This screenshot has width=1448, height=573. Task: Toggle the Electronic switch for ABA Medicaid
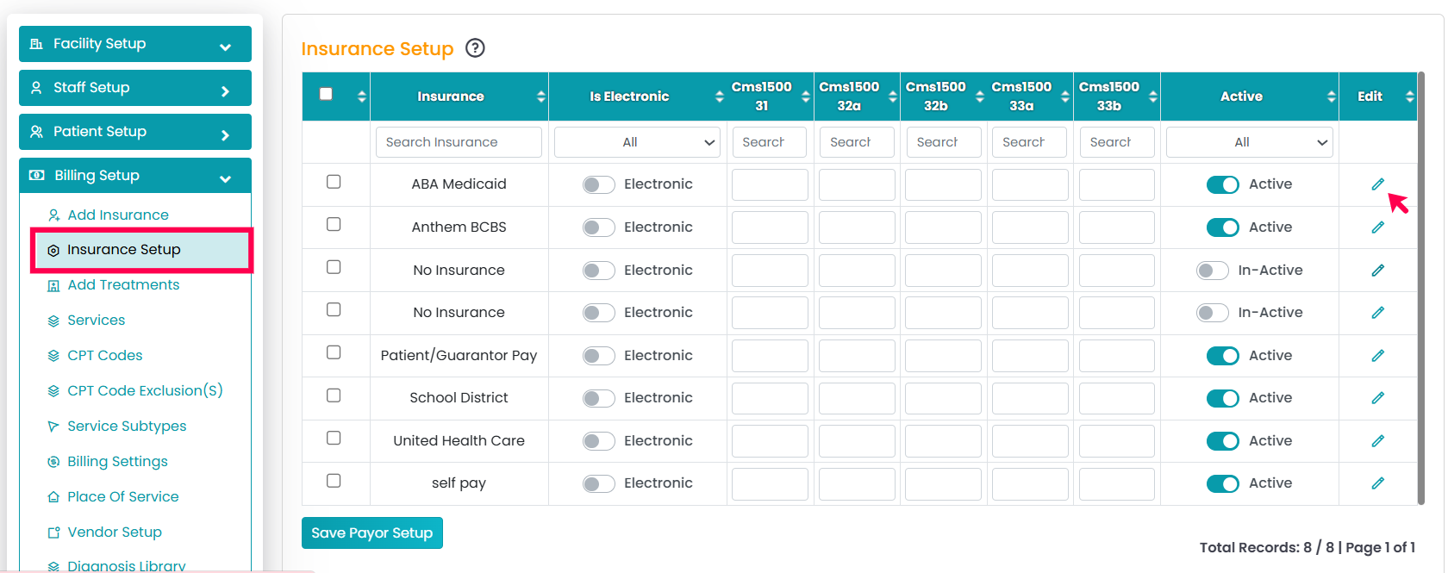click(x=598, y=184)
